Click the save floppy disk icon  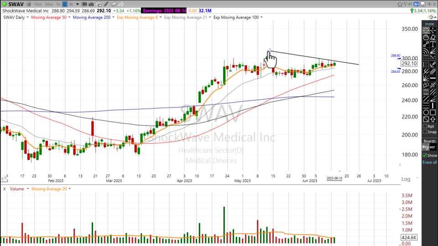[x=423, y=4]
